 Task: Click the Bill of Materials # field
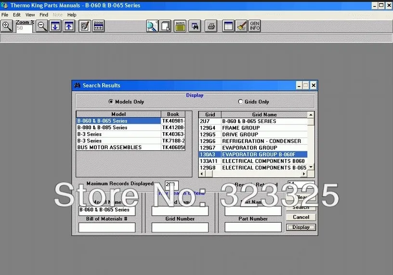107,227
